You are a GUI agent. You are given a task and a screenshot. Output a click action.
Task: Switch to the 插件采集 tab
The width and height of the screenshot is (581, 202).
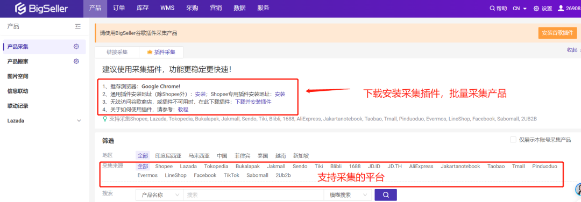coord(161,52)
